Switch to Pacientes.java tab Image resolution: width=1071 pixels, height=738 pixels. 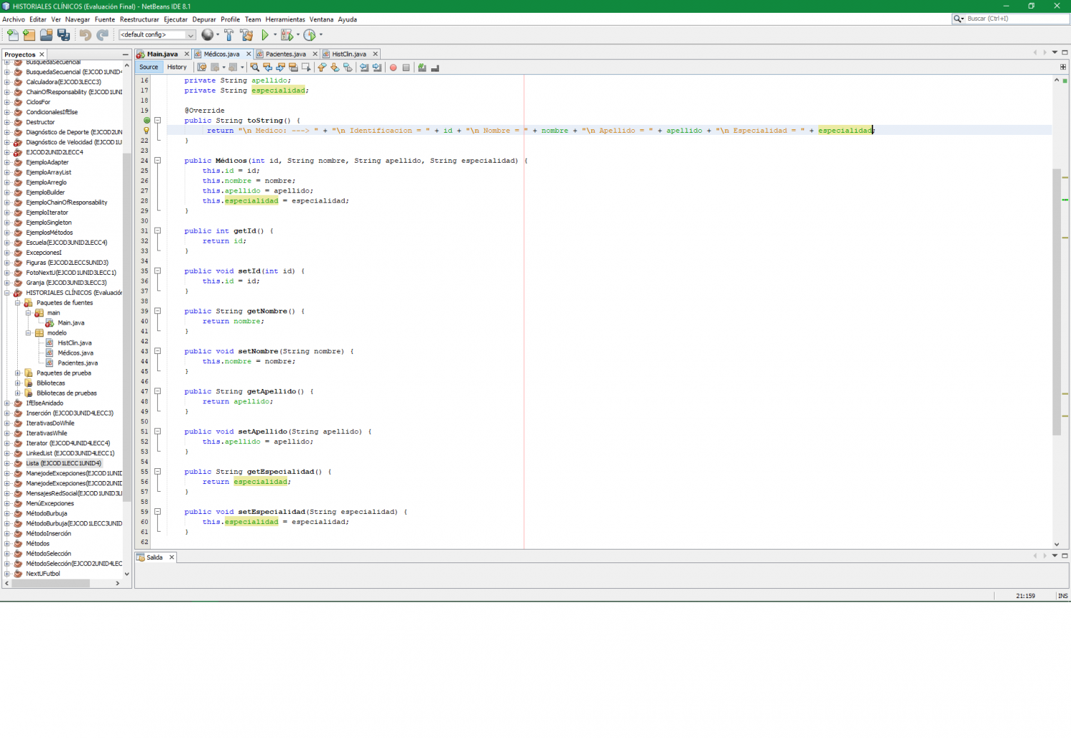pyautogui.click(x=286, y=54)
